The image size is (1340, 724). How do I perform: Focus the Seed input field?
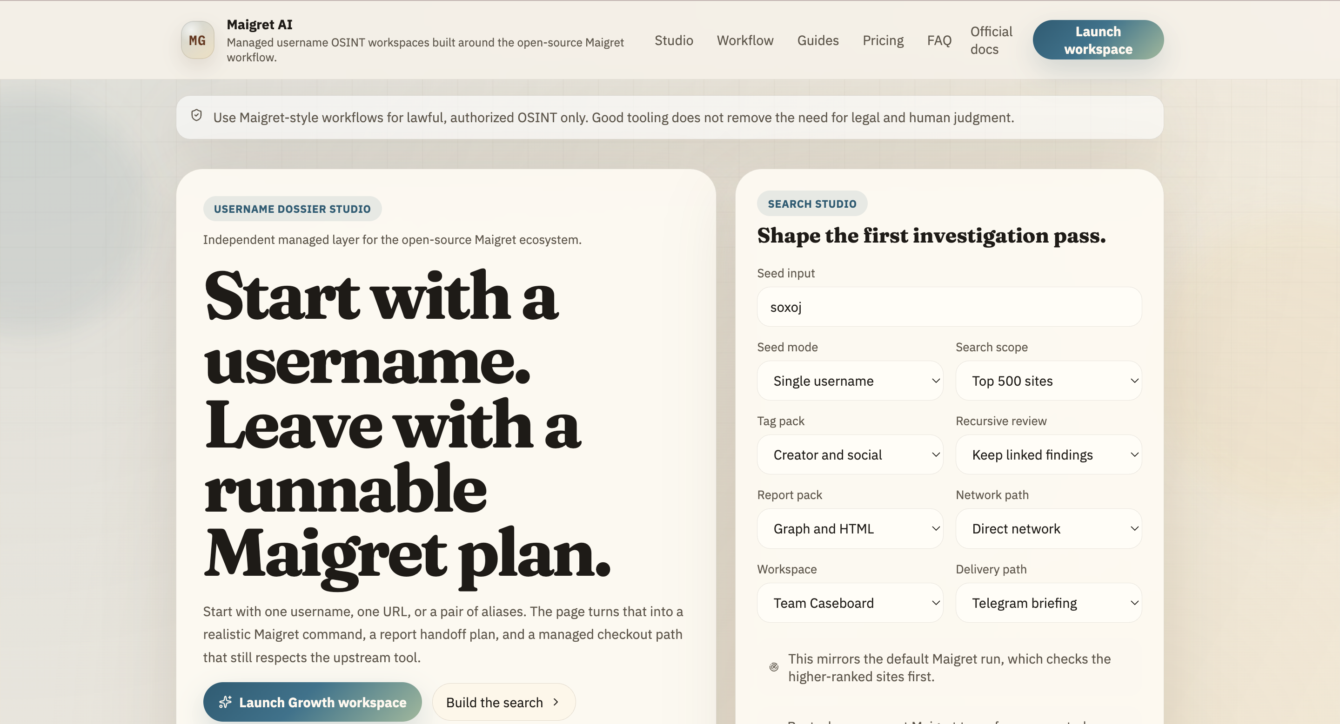949,307
